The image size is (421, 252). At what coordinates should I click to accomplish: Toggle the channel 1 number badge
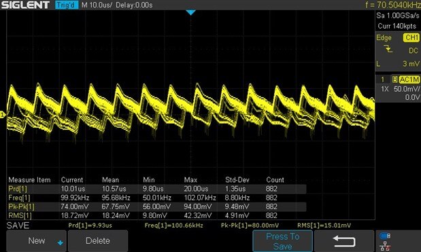(383, 79)
